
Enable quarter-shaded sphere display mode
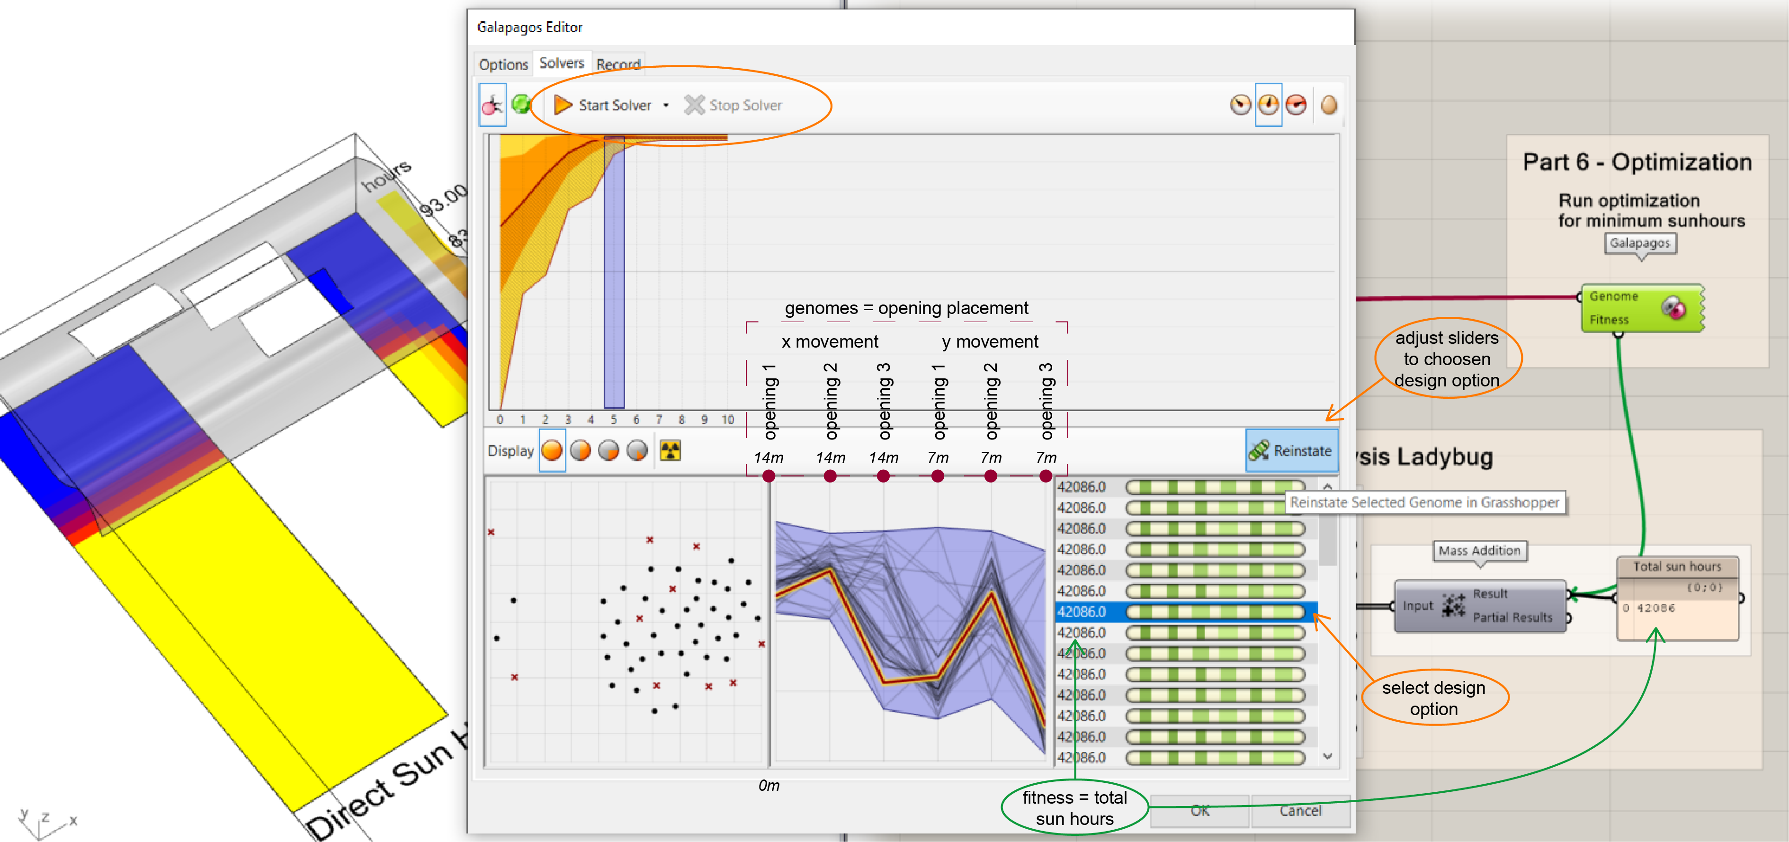tap(609, 450)
